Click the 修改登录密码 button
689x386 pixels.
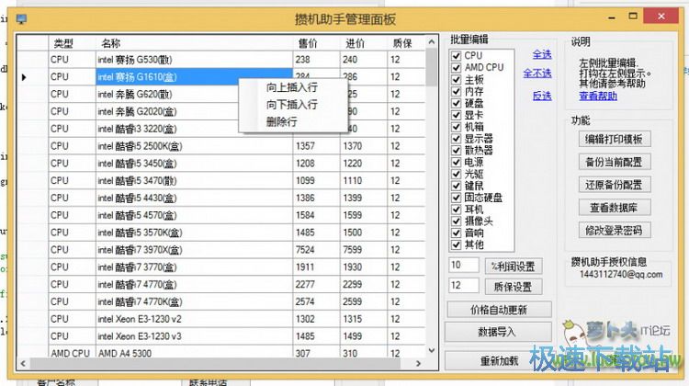click(615, 231)
